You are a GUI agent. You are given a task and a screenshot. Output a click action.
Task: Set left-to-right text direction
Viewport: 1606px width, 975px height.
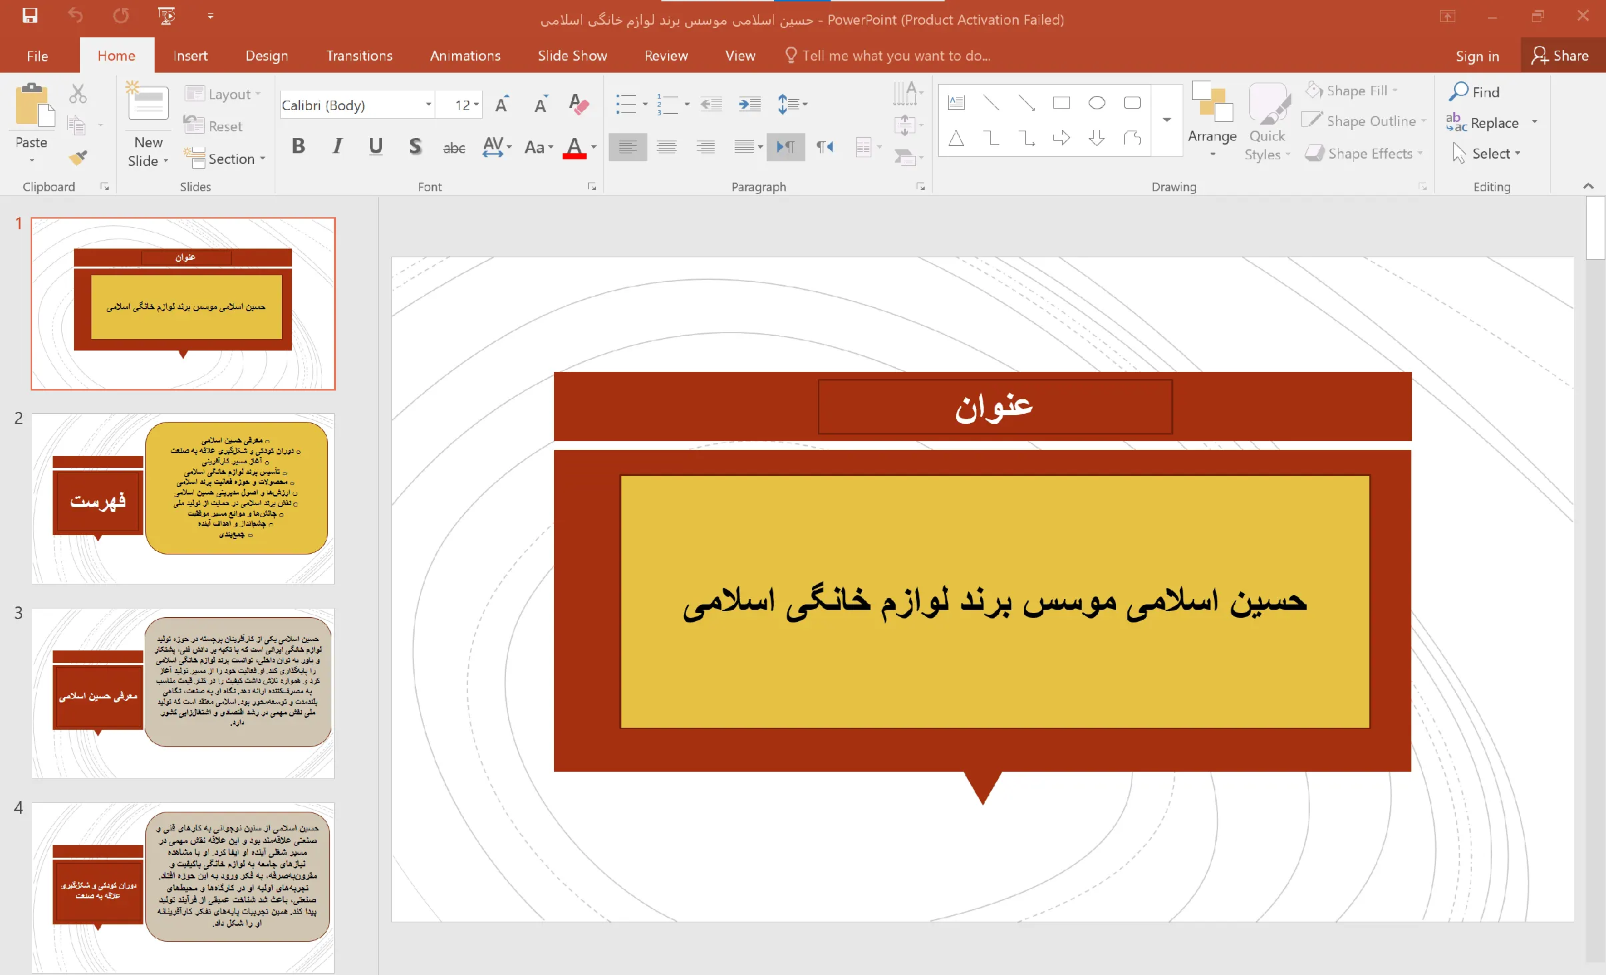[x=786, y=147]
